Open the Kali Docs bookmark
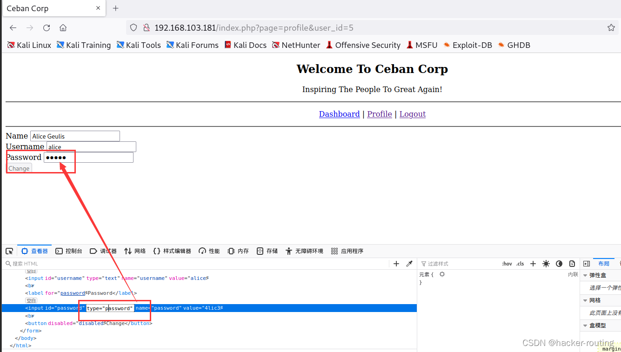621x352 pixels. pos(245,45)
